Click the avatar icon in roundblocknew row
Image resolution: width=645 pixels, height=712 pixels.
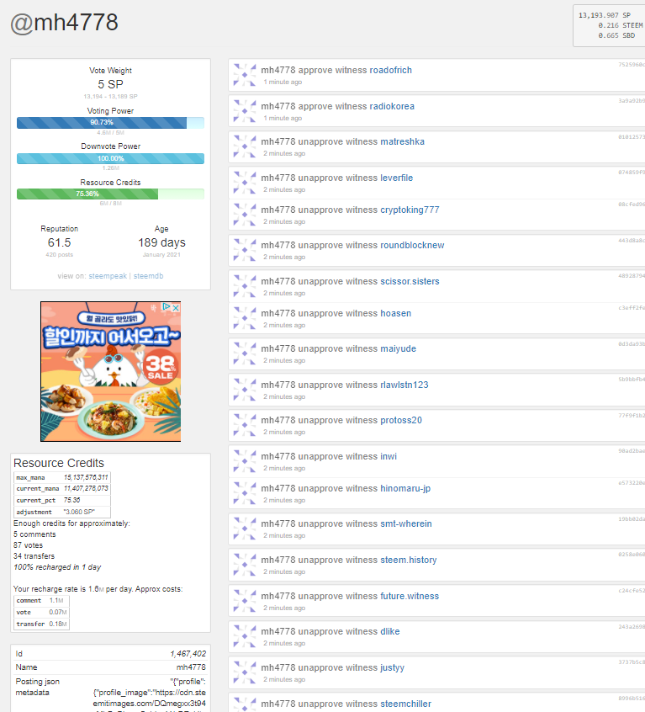pos(245,250)
